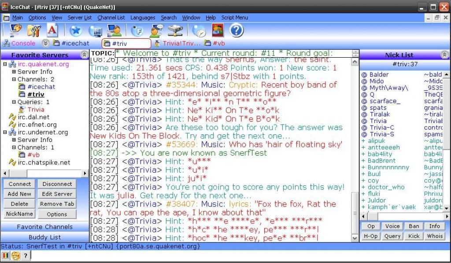Open settings via the wrench-and-folder toolbar icon
The height and width of the screenshot is (263, 451).
[34, 30]
